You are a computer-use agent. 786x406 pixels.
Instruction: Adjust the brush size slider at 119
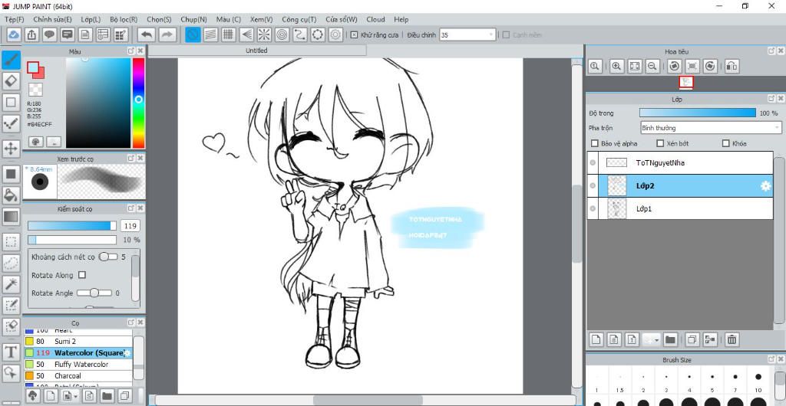coord(71,226)
